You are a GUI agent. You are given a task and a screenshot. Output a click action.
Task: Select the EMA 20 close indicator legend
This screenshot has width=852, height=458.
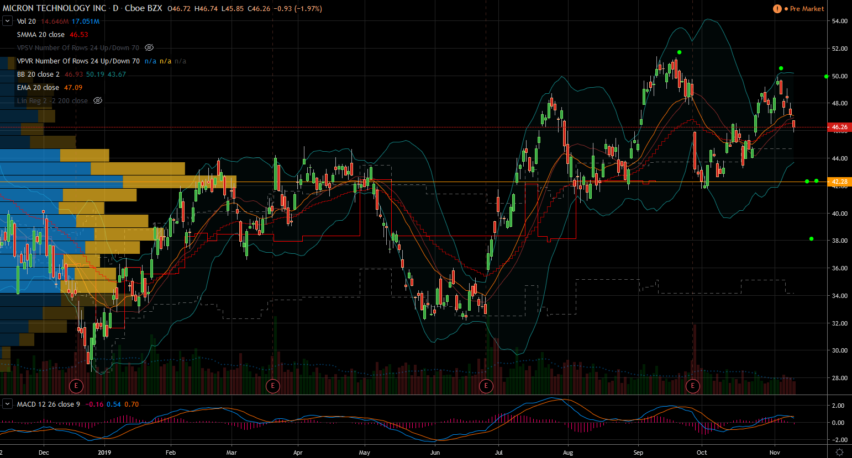tap(38, 88)
